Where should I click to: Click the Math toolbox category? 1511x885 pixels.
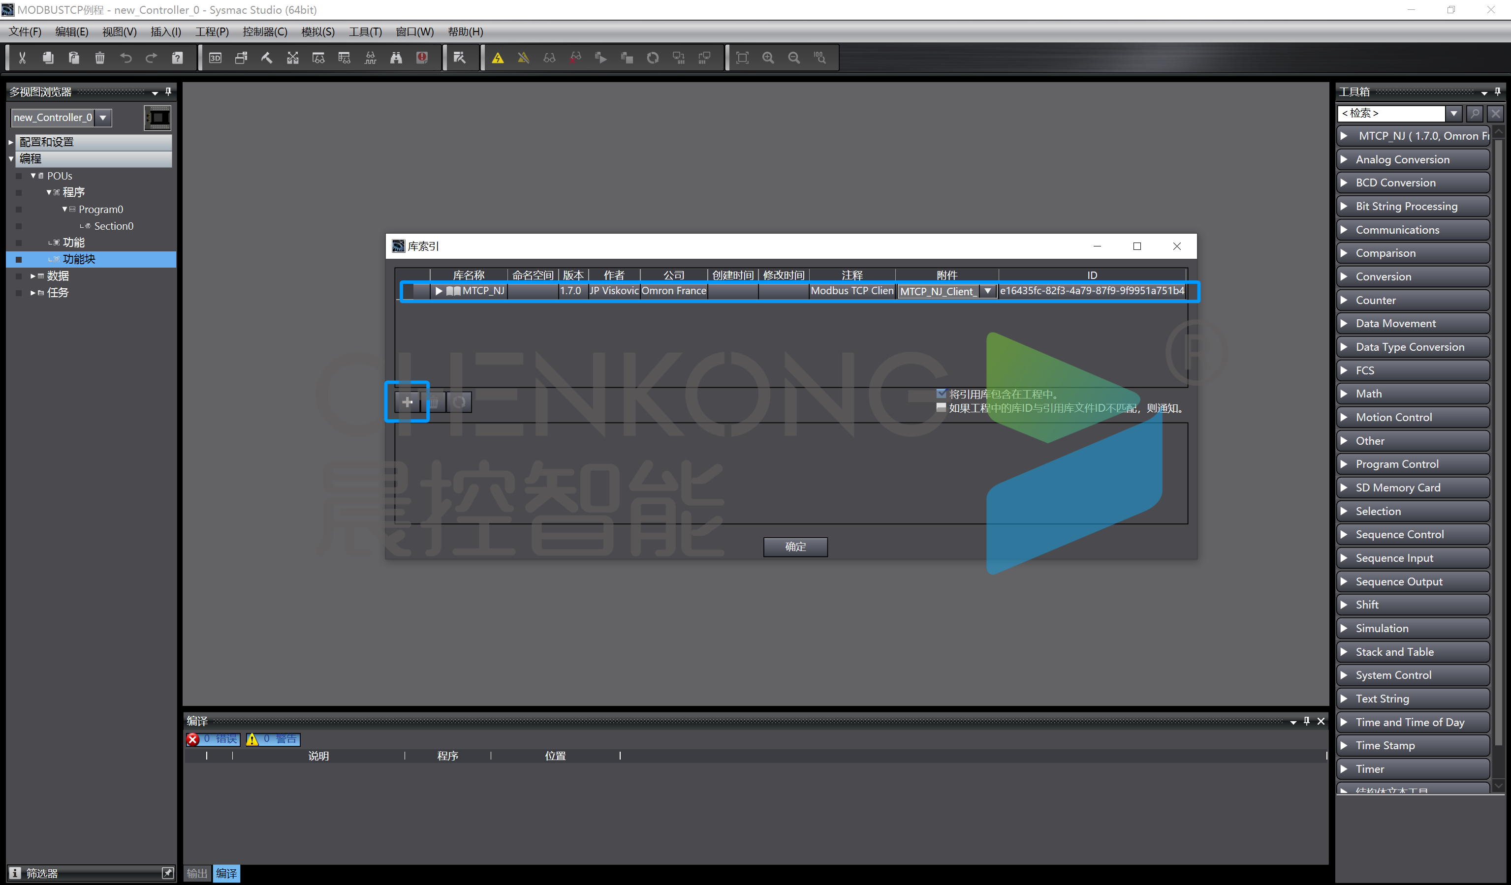[1413, 394]
